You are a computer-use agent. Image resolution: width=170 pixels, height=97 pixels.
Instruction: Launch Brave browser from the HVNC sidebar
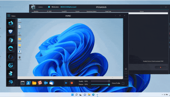click(10, 31)
